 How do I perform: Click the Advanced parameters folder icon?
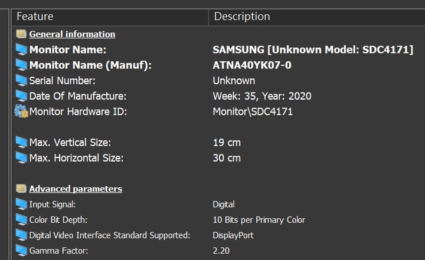(21, 189)
